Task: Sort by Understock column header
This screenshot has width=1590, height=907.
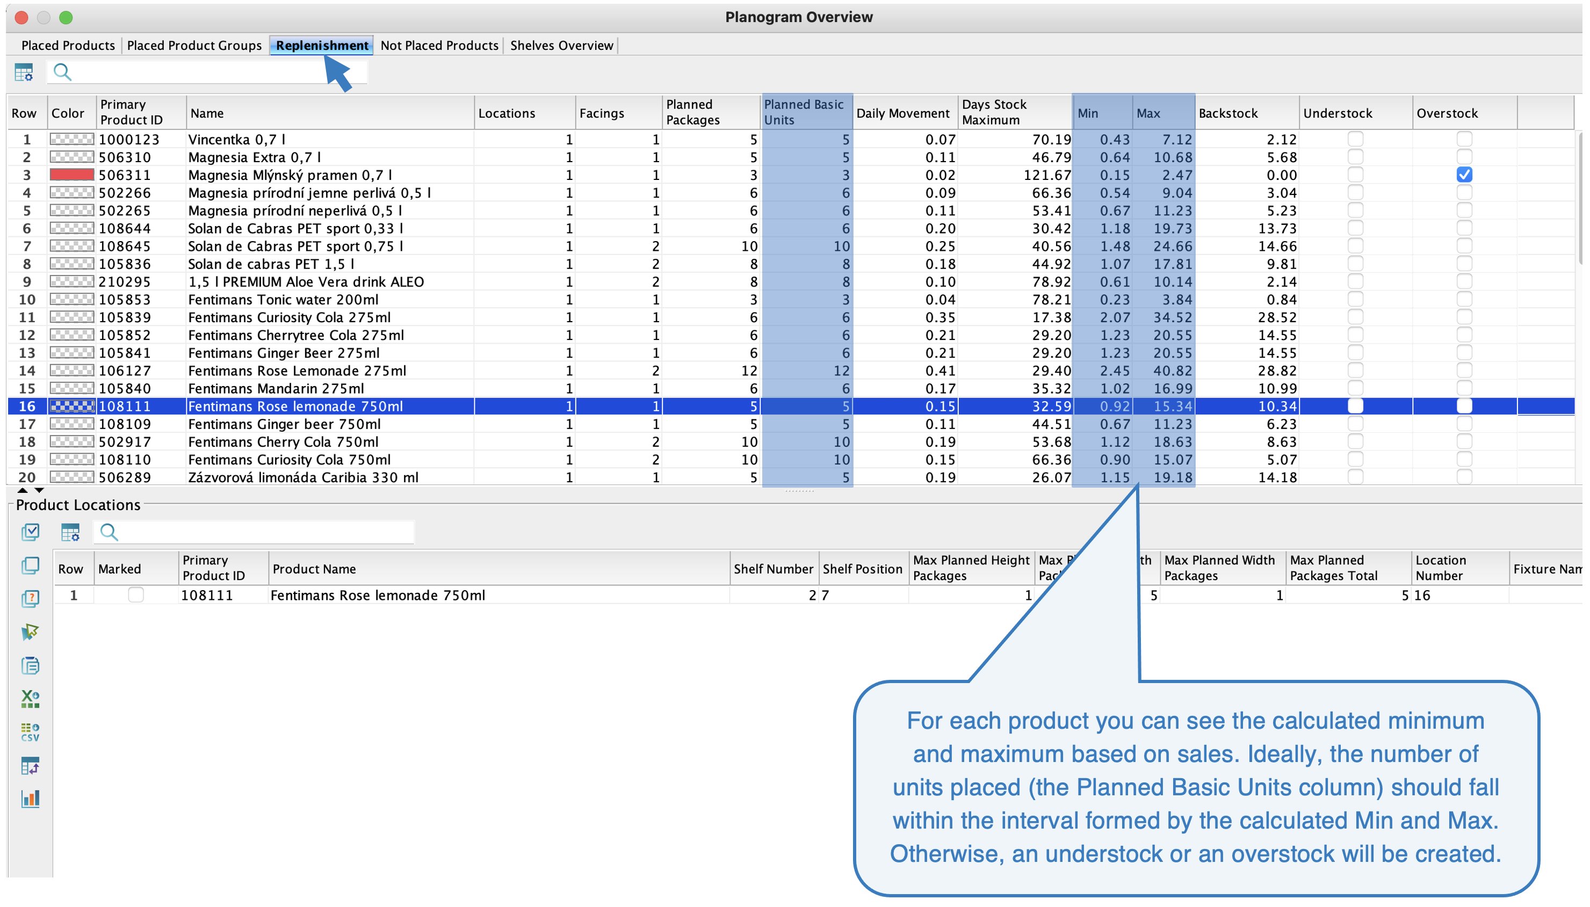Action: pyautogui.click(x=1356, y=112)
